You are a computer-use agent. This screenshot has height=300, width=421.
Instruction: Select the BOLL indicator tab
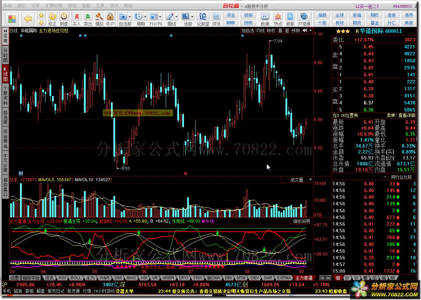(76, 278)
